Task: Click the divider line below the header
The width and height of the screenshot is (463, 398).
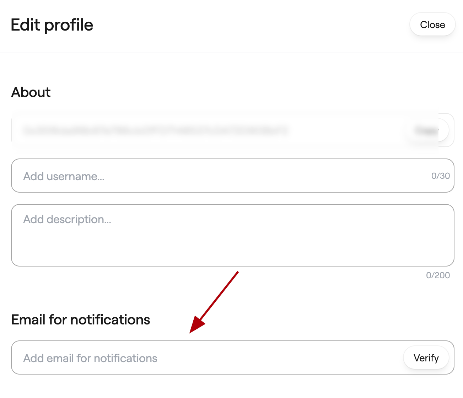Action: pos(231,53)
